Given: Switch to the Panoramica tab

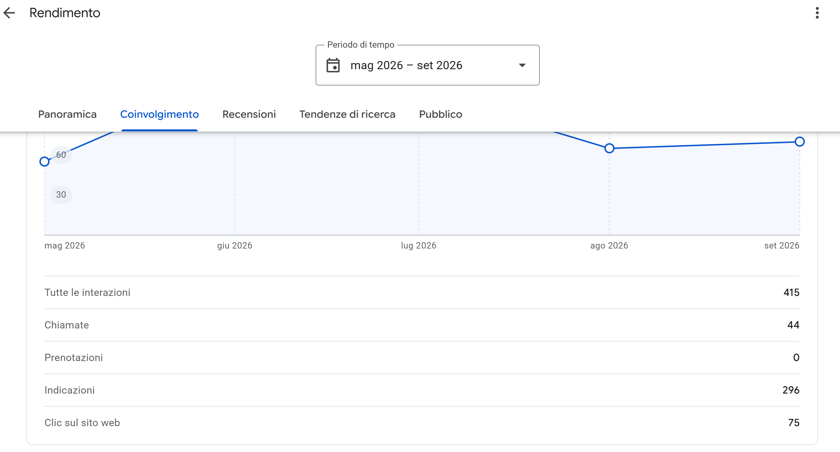Looking at the screenshot, I should (x=67, y=115).
